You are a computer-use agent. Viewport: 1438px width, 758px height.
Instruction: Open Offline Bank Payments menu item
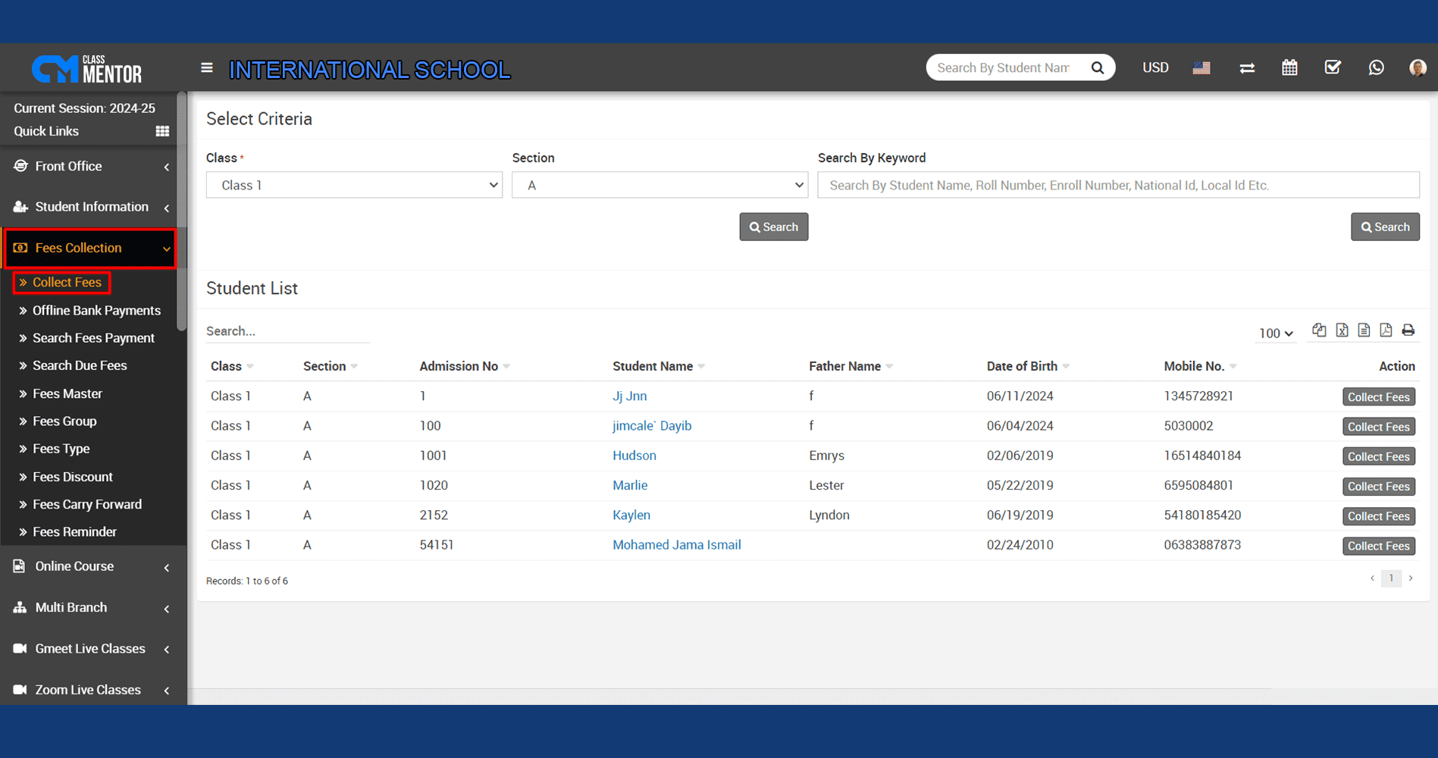click(x=96, y=311)
